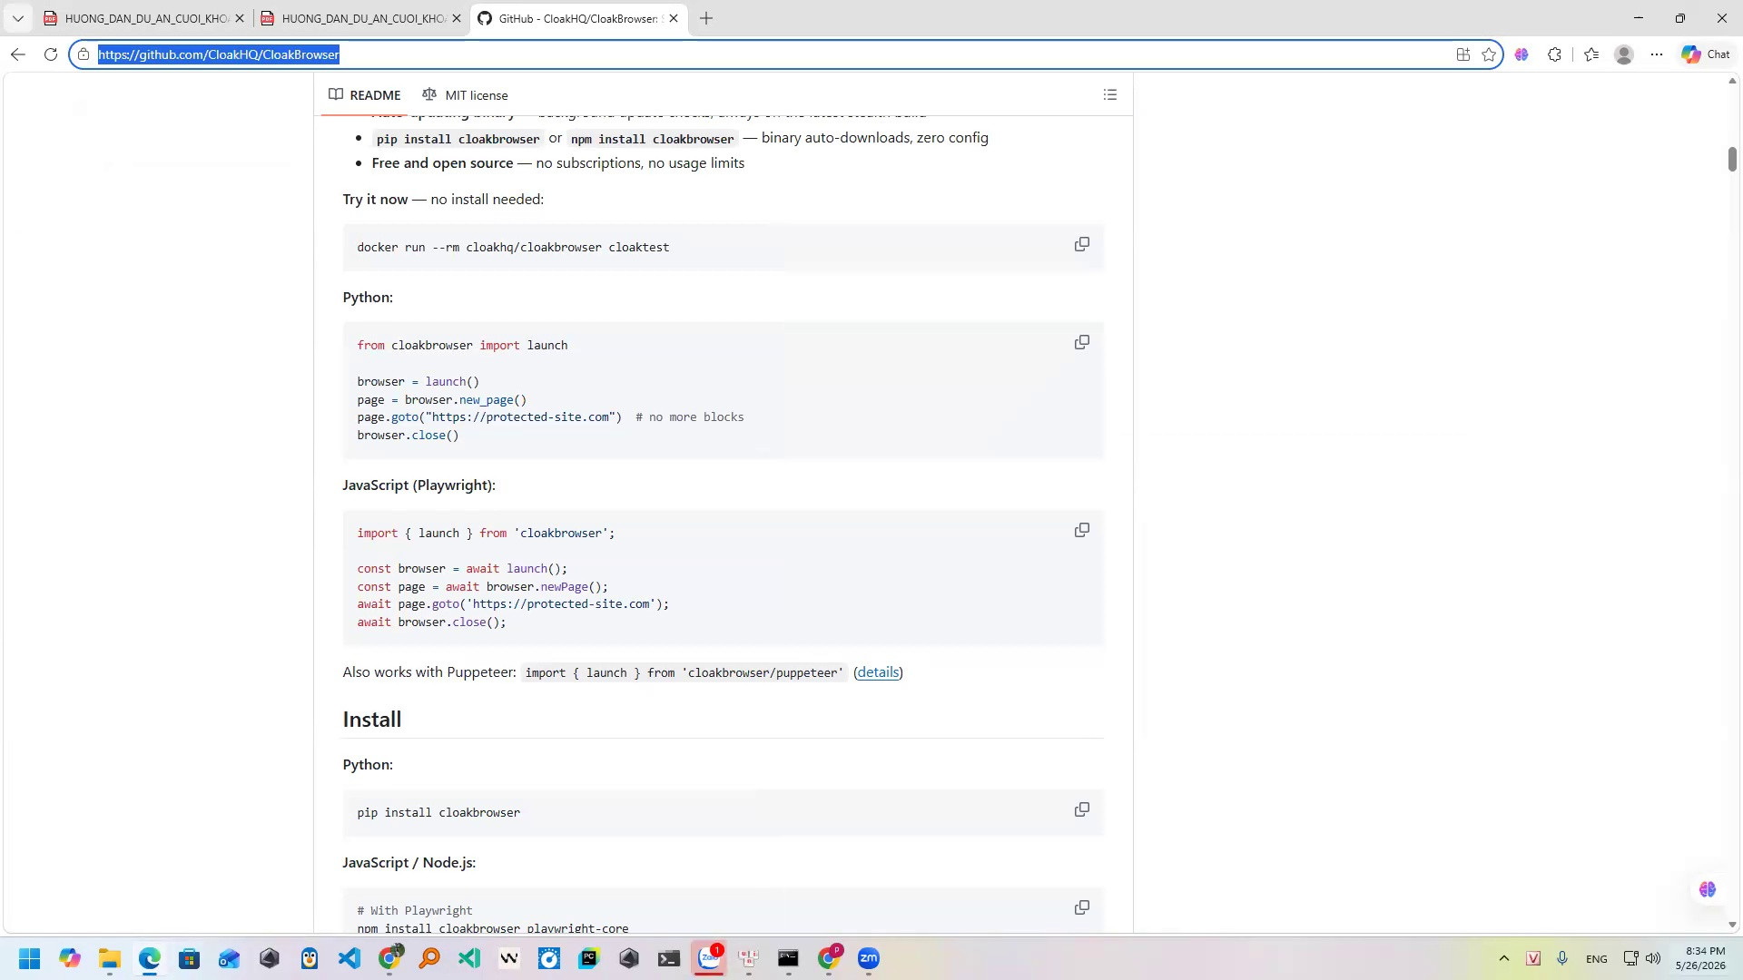
Task: Open File Explorer from taskbar
Action: [110, 958]
